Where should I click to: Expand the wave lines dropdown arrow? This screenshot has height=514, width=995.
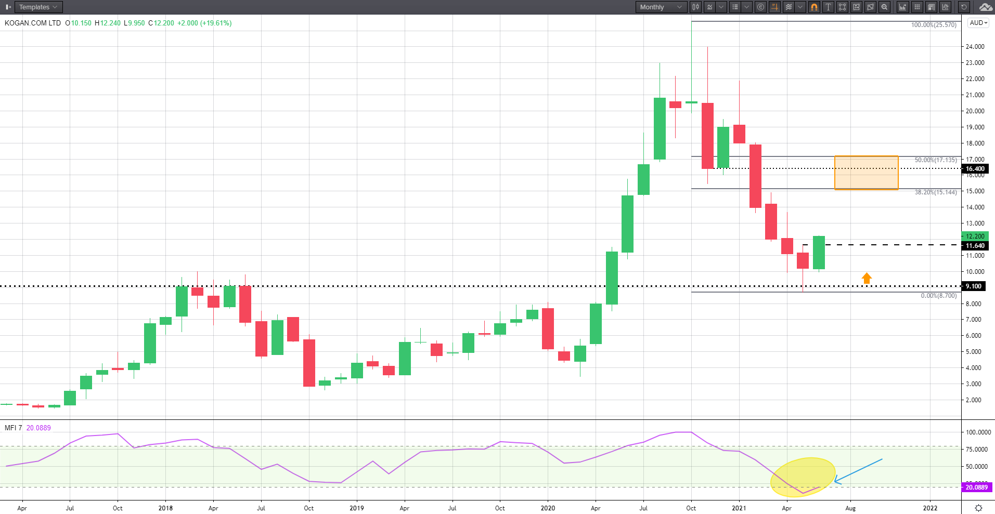click(x=800, y=7)
